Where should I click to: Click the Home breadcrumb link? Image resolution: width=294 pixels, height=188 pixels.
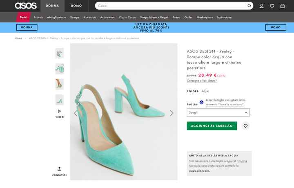pyautogui.click(x=18, y=38)
